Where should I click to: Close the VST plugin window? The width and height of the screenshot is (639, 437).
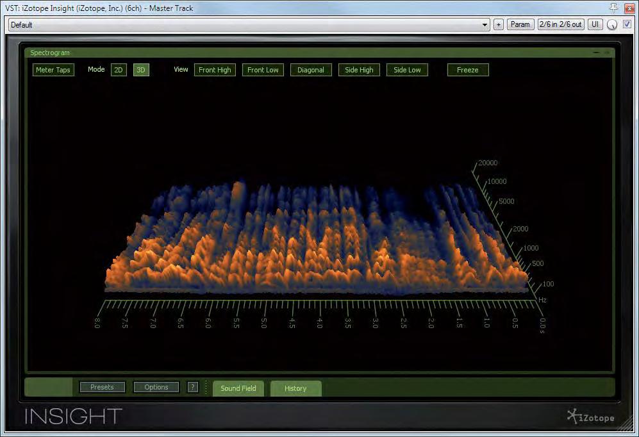coord(629,8)
